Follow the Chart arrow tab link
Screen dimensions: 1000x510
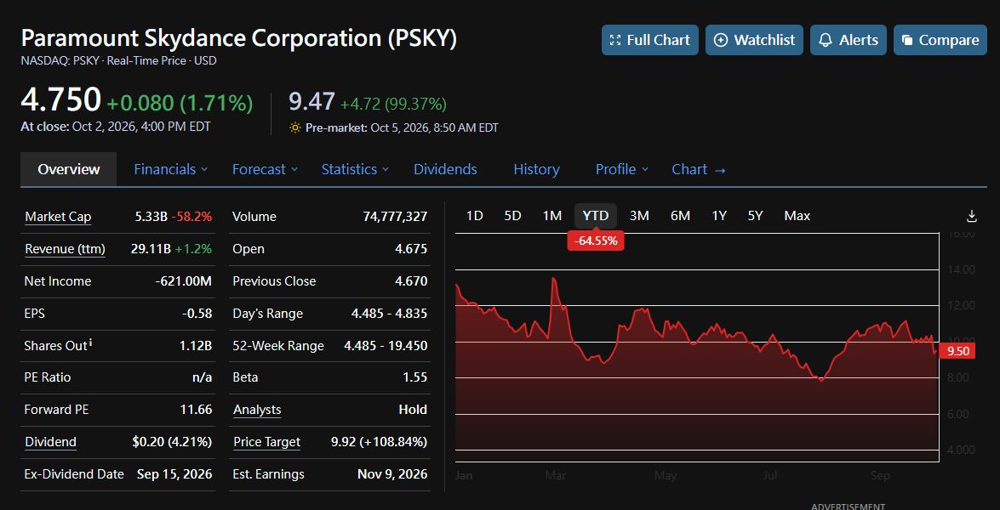click(699, 169)
